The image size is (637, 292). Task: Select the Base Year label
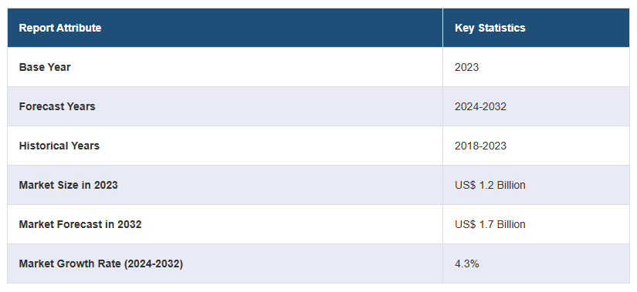45,67
